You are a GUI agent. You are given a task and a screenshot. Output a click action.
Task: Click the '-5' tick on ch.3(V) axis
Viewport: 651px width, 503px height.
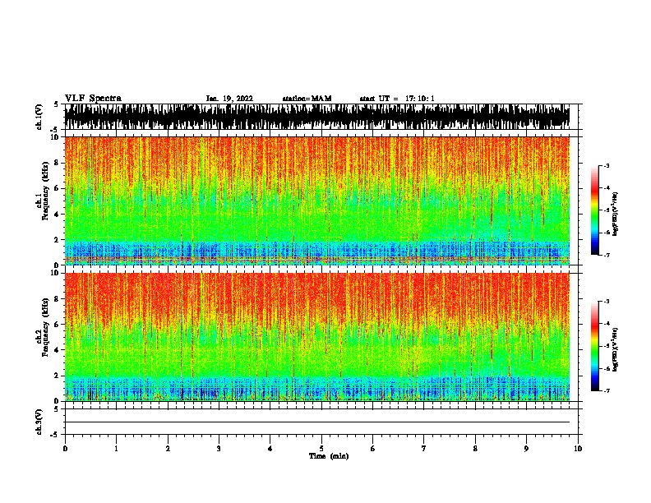click(x=55, y=435)
